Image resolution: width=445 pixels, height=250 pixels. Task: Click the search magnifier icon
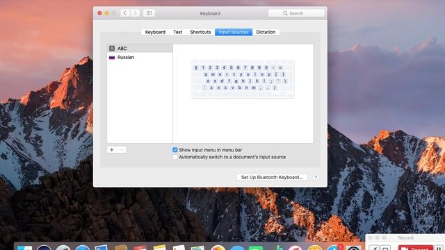[x=285, y=13]
